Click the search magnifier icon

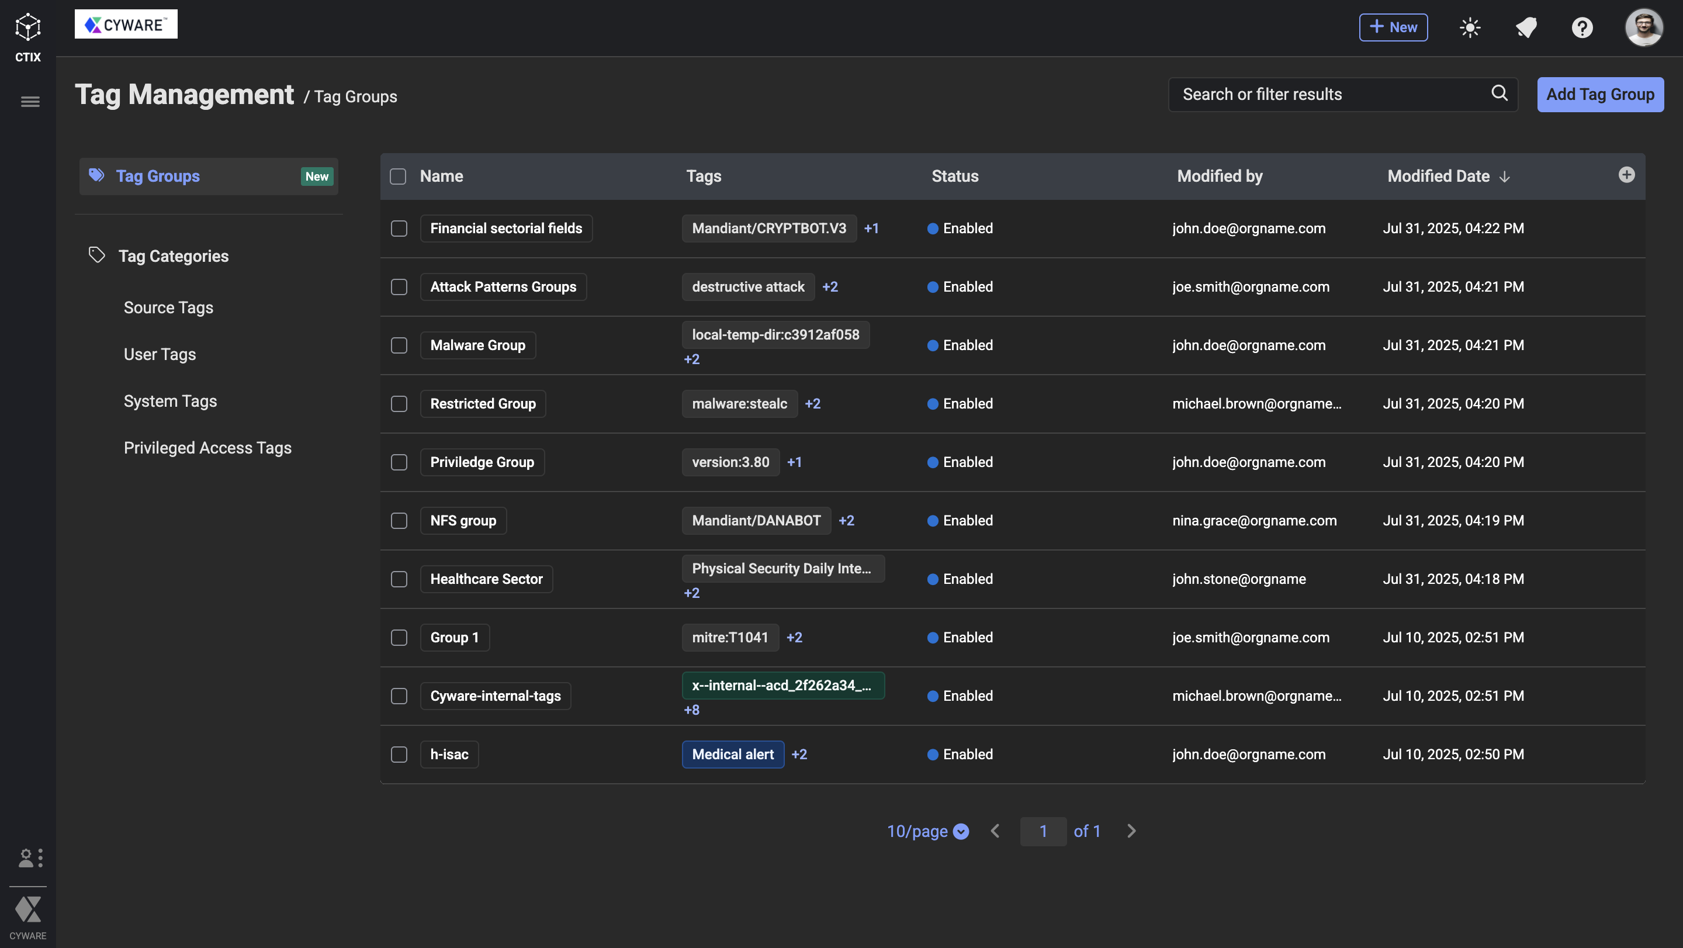pos(1500,94)
